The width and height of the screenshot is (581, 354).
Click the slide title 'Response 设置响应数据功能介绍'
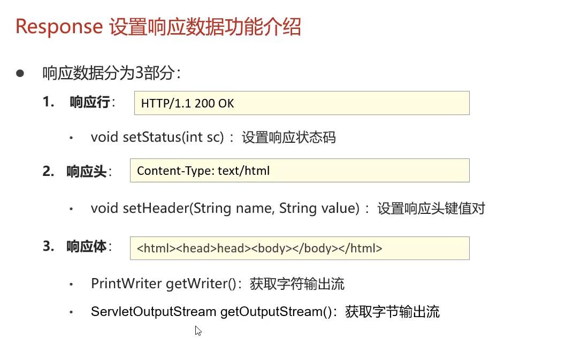tap(158, 27)
